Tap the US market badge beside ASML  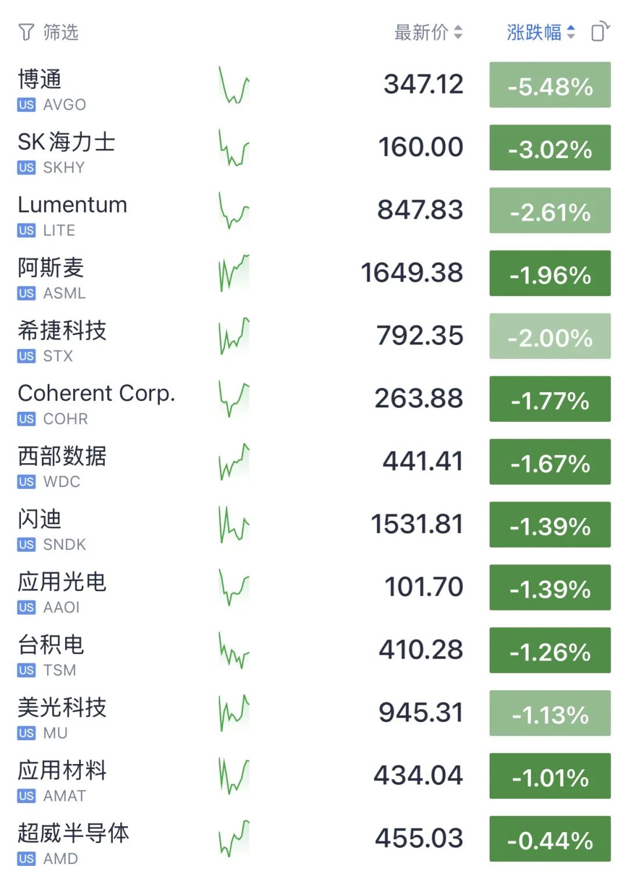26,293
